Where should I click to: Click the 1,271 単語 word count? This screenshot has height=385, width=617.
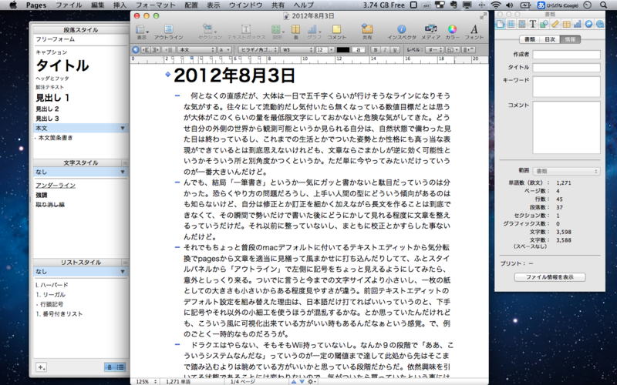178,382
